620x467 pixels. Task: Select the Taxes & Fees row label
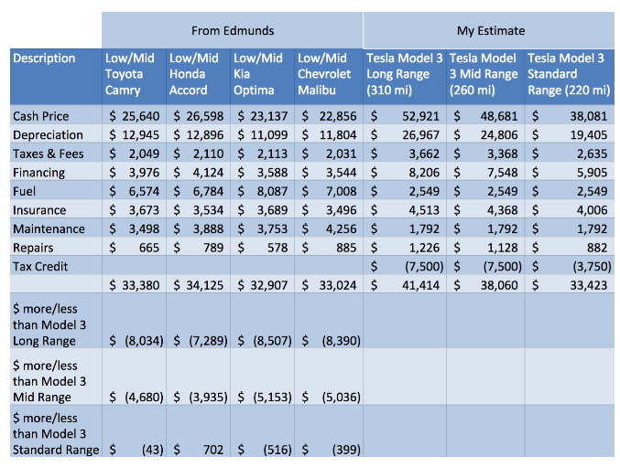tap(48, 154)
